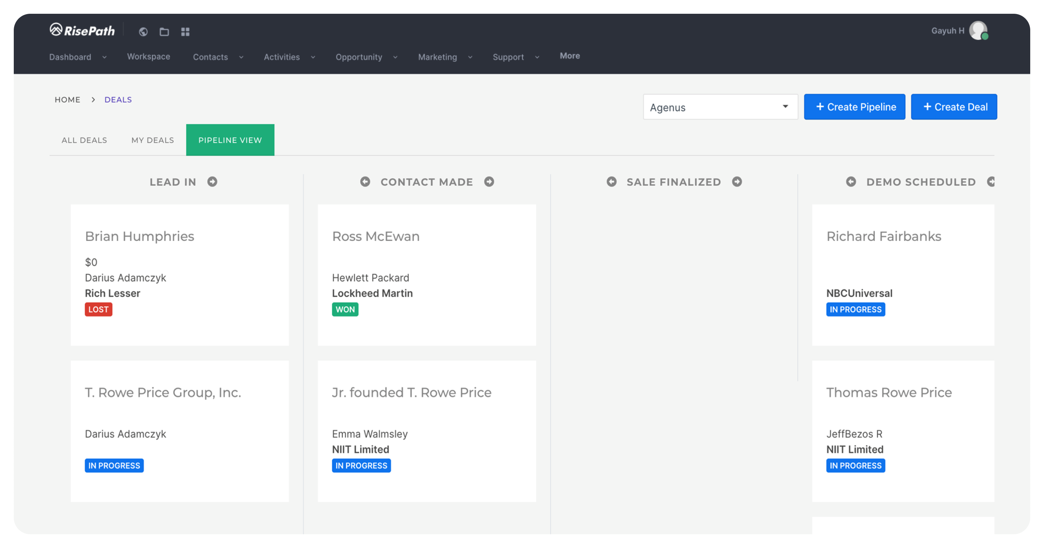Click the Sale Finalized column header
The width and height of the screenshot is (1044, 548).
(674, 182)
